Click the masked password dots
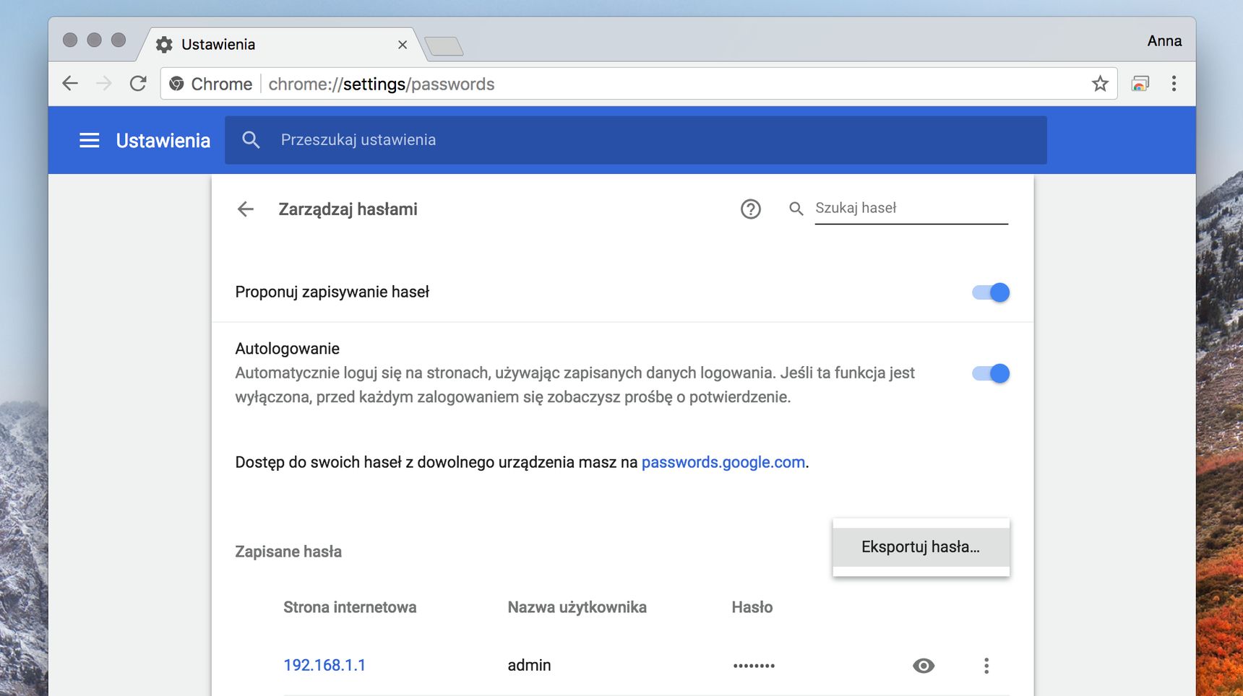This screenshot has width=1243, height=696. click(754, 666)
